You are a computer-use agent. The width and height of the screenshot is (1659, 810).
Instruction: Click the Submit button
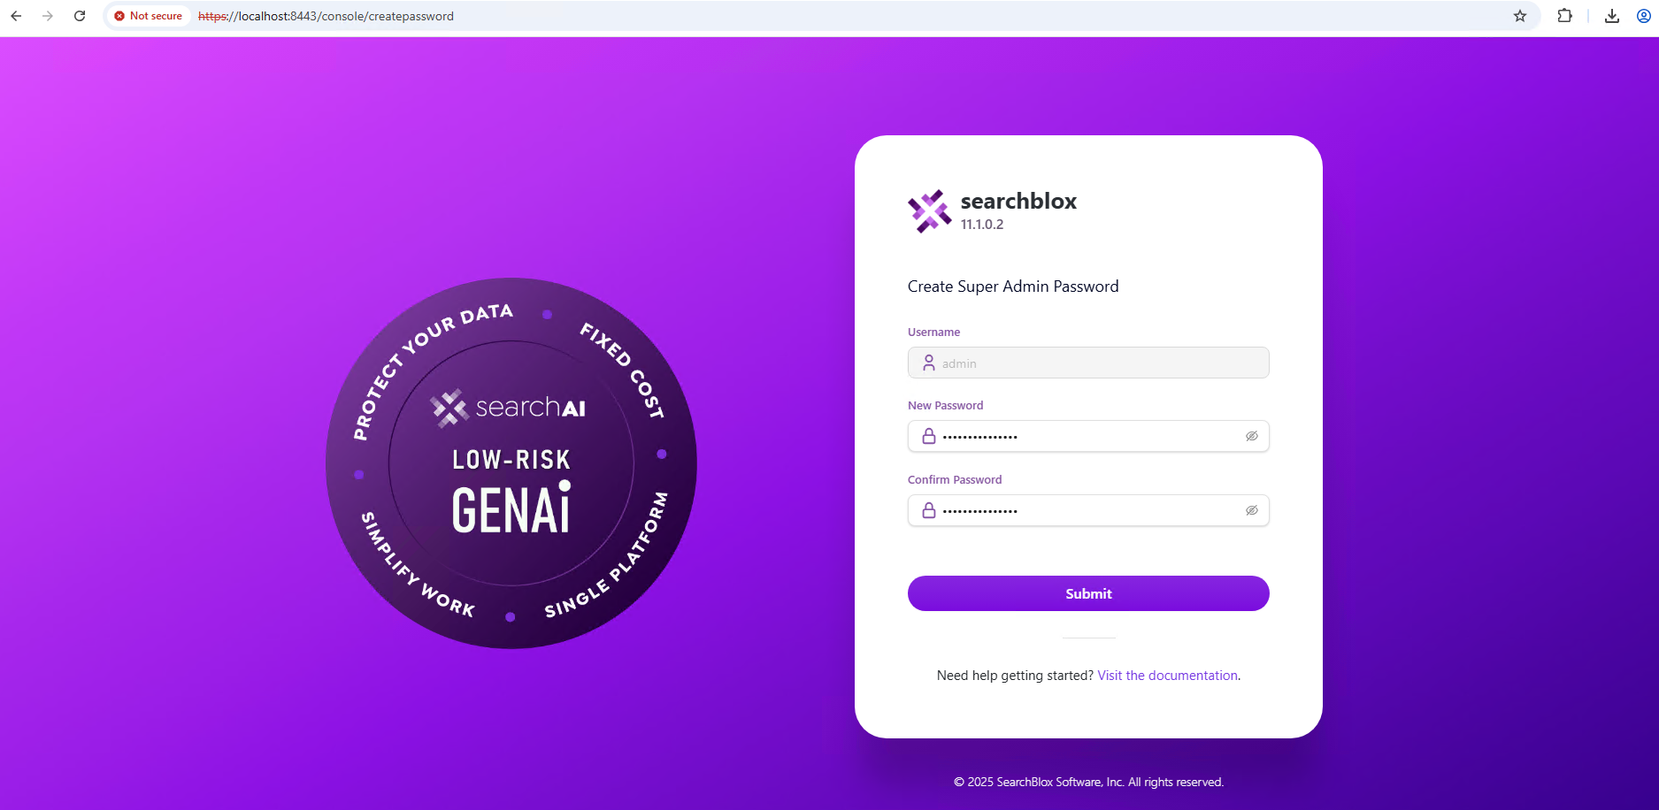tap(1088, 593)
